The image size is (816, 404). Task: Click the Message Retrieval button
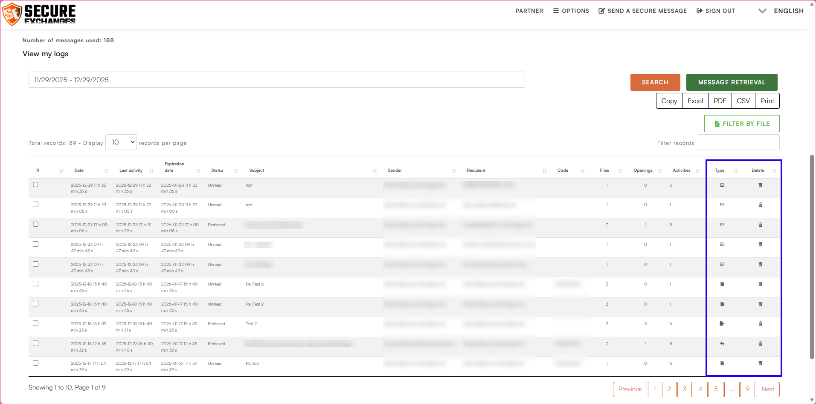tap(732, 82)
